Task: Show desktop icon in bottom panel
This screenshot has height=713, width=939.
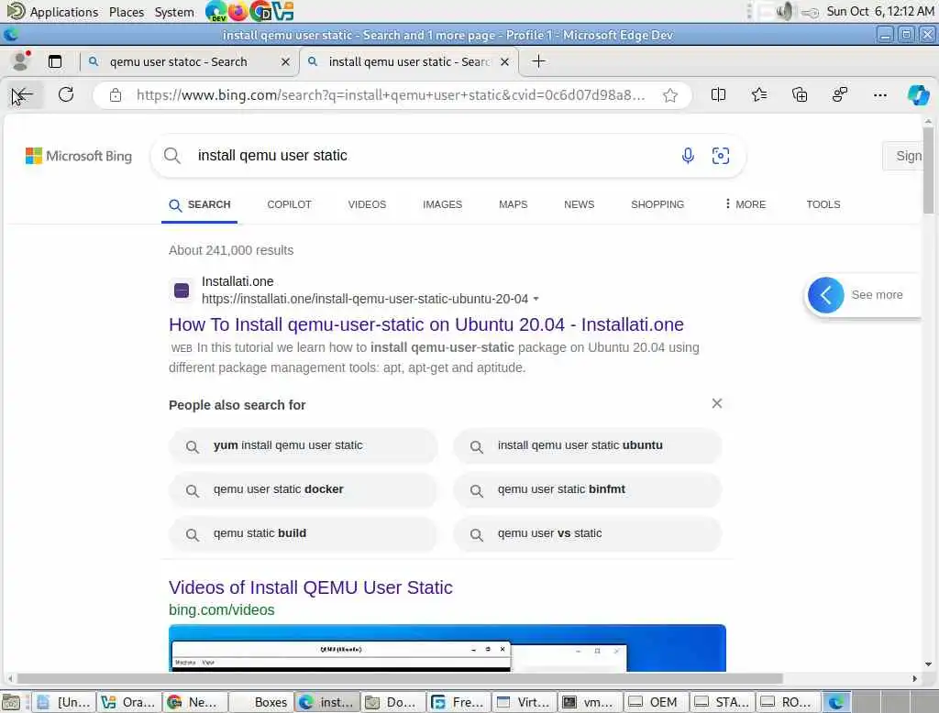Action: [x=11, y=702]
